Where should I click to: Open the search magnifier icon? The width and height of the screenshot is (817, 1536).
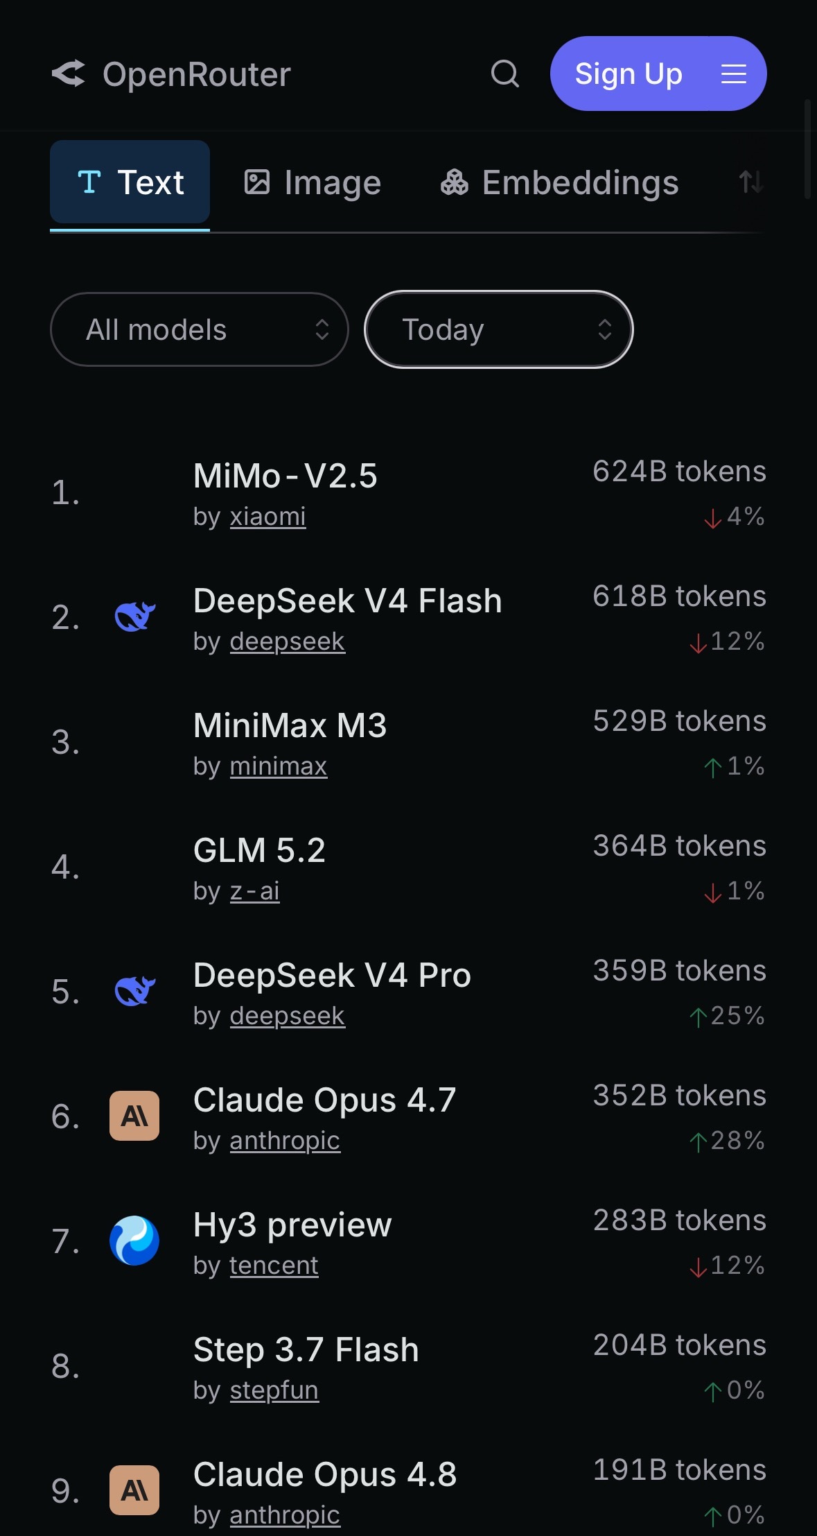505,74
